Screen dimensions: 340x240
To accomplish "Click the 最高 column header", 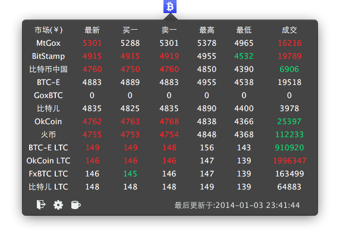I will [x=207, y=30].
